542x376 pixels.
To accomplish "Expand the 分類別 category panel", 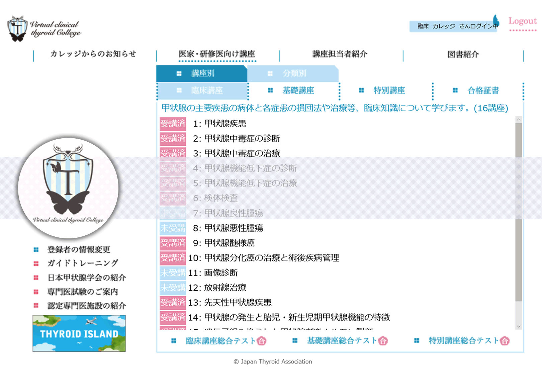I will pos(294,73).
